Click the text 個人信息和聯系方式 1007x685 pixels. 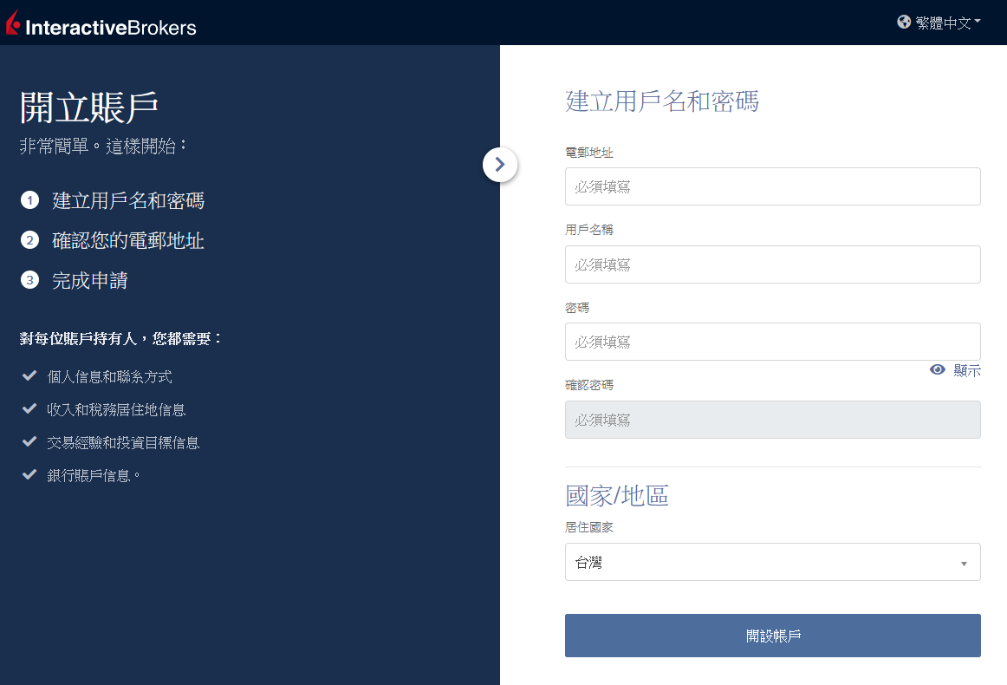click(x=110, y=376)
